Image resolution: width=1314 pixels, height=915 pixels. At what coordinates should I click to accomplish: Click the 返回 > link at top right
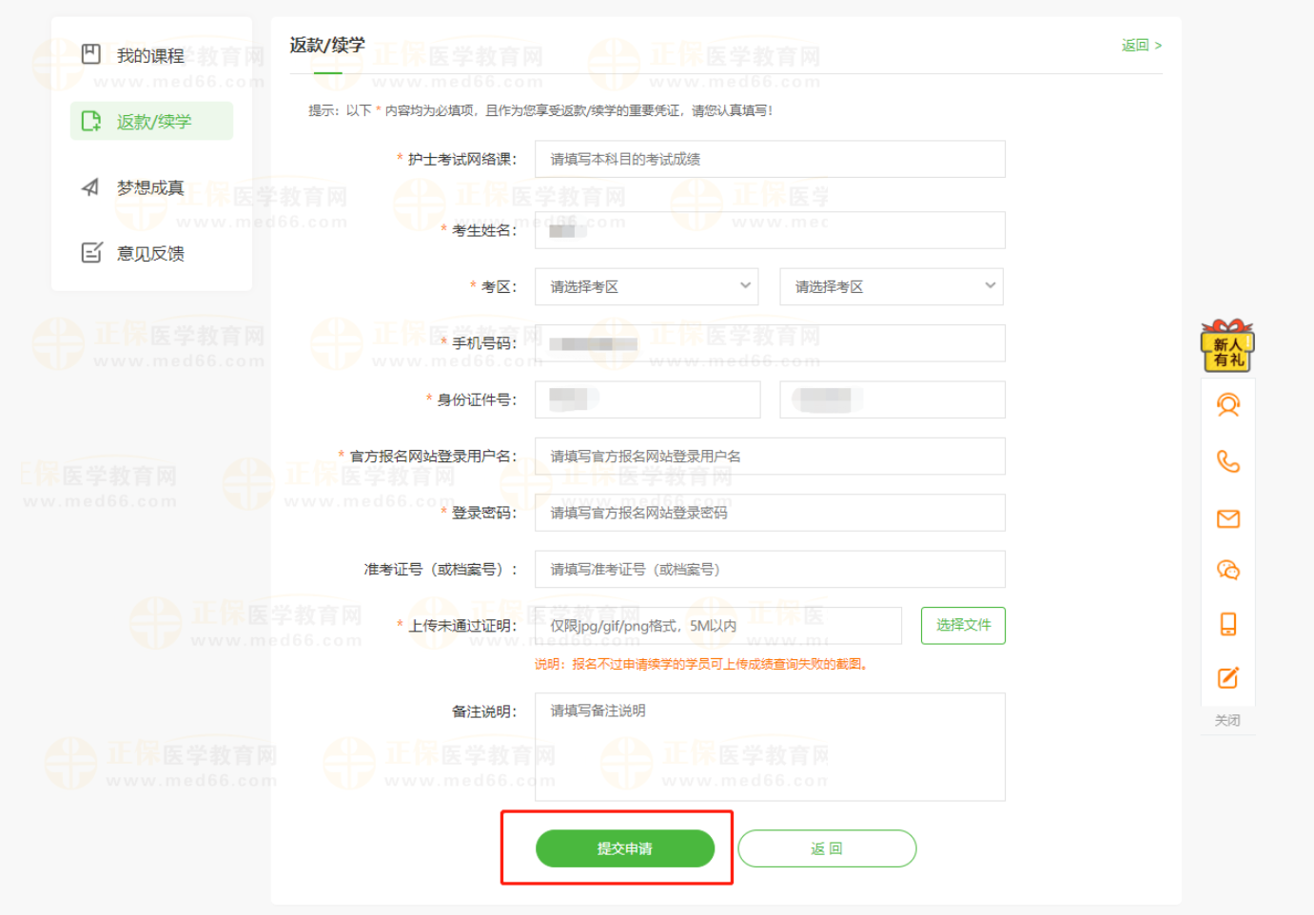[1141, 46]
